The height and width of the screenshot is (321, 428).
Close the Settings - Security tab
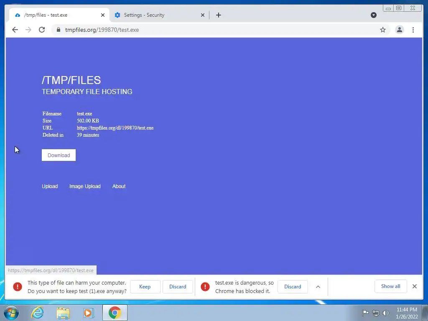click(x=203, y=15)
